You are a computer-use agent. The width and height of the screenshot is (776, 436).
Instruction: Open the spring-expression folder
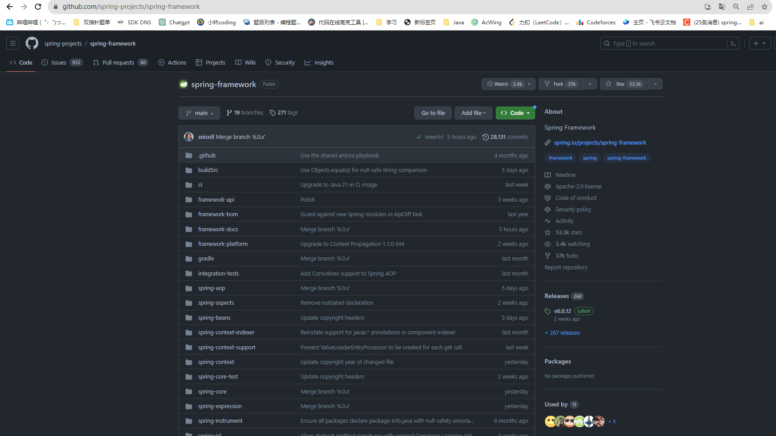[220, 406]
